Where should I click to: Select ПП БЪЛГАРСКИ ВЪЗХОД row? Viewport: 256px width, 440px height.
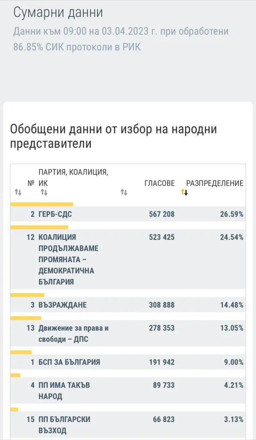click(128, 425)
